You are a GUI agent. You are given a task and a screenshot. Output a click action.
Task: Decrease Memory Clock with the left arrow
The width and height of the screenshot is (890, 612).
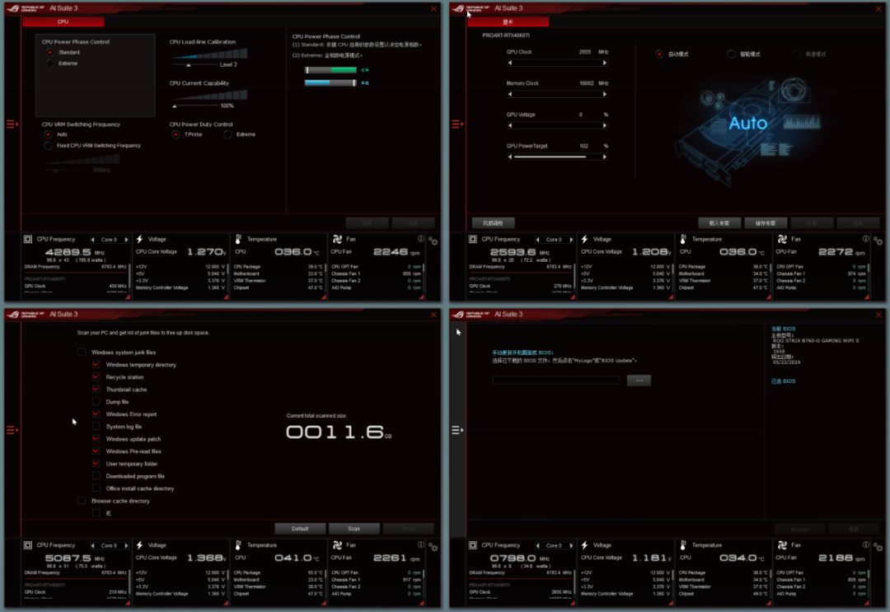point(510,94)
